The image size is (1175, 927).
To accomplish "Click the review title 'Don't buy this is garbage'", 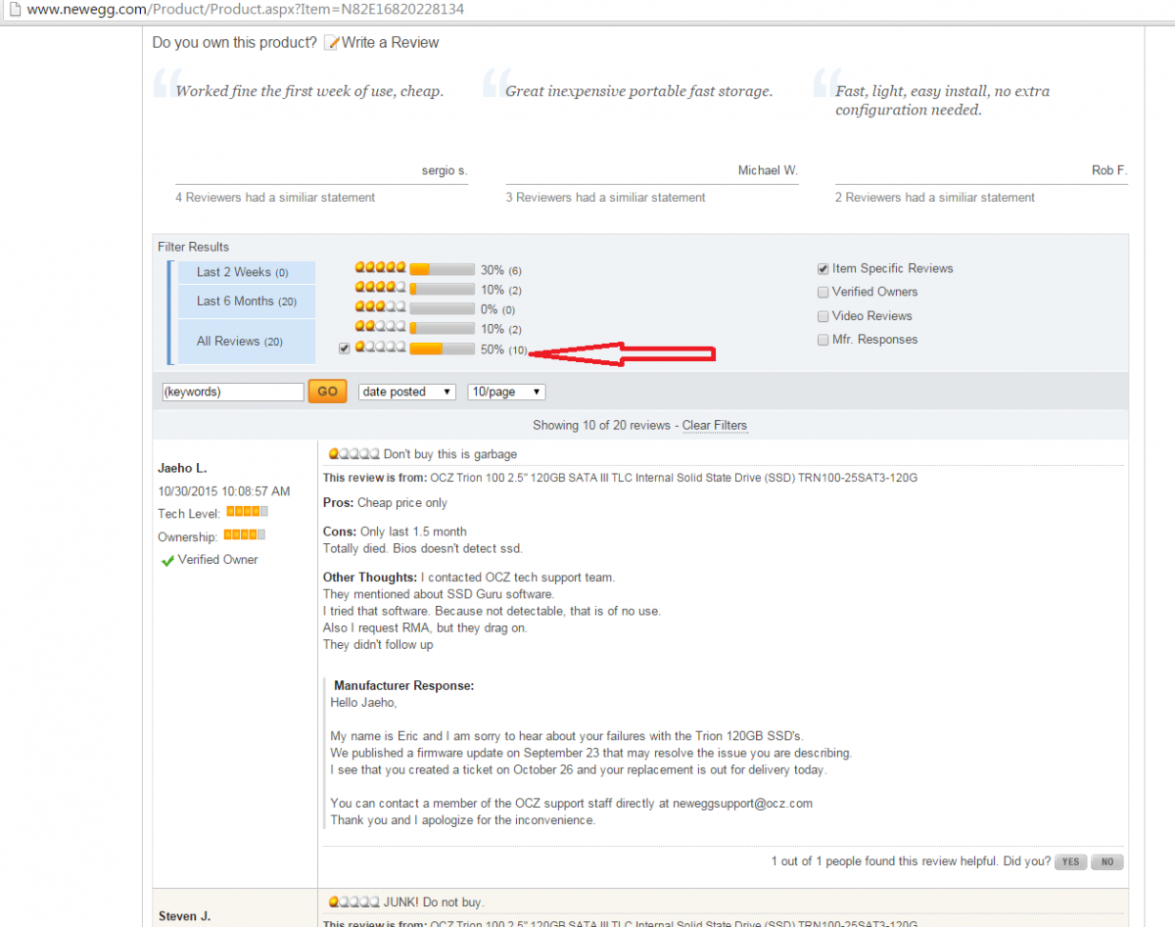I will (x=450, y=454).
